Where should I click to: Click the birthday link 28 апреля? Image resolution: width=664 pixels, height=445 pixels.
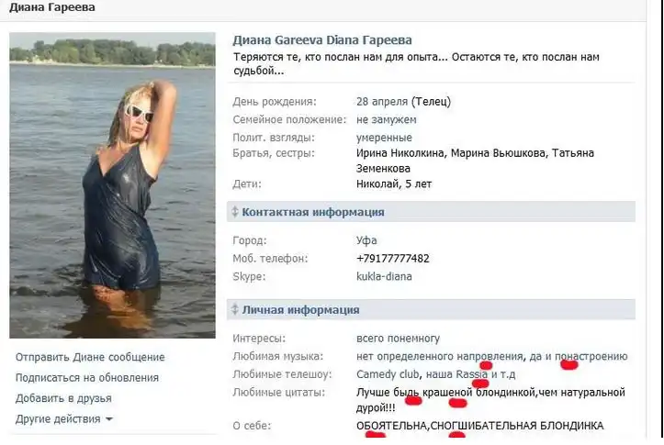click(x=382, y=102)
